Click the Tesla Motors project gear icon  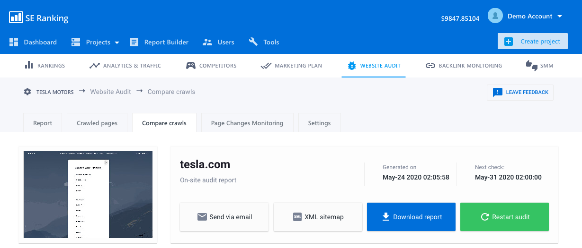click(x=27, y=92)
